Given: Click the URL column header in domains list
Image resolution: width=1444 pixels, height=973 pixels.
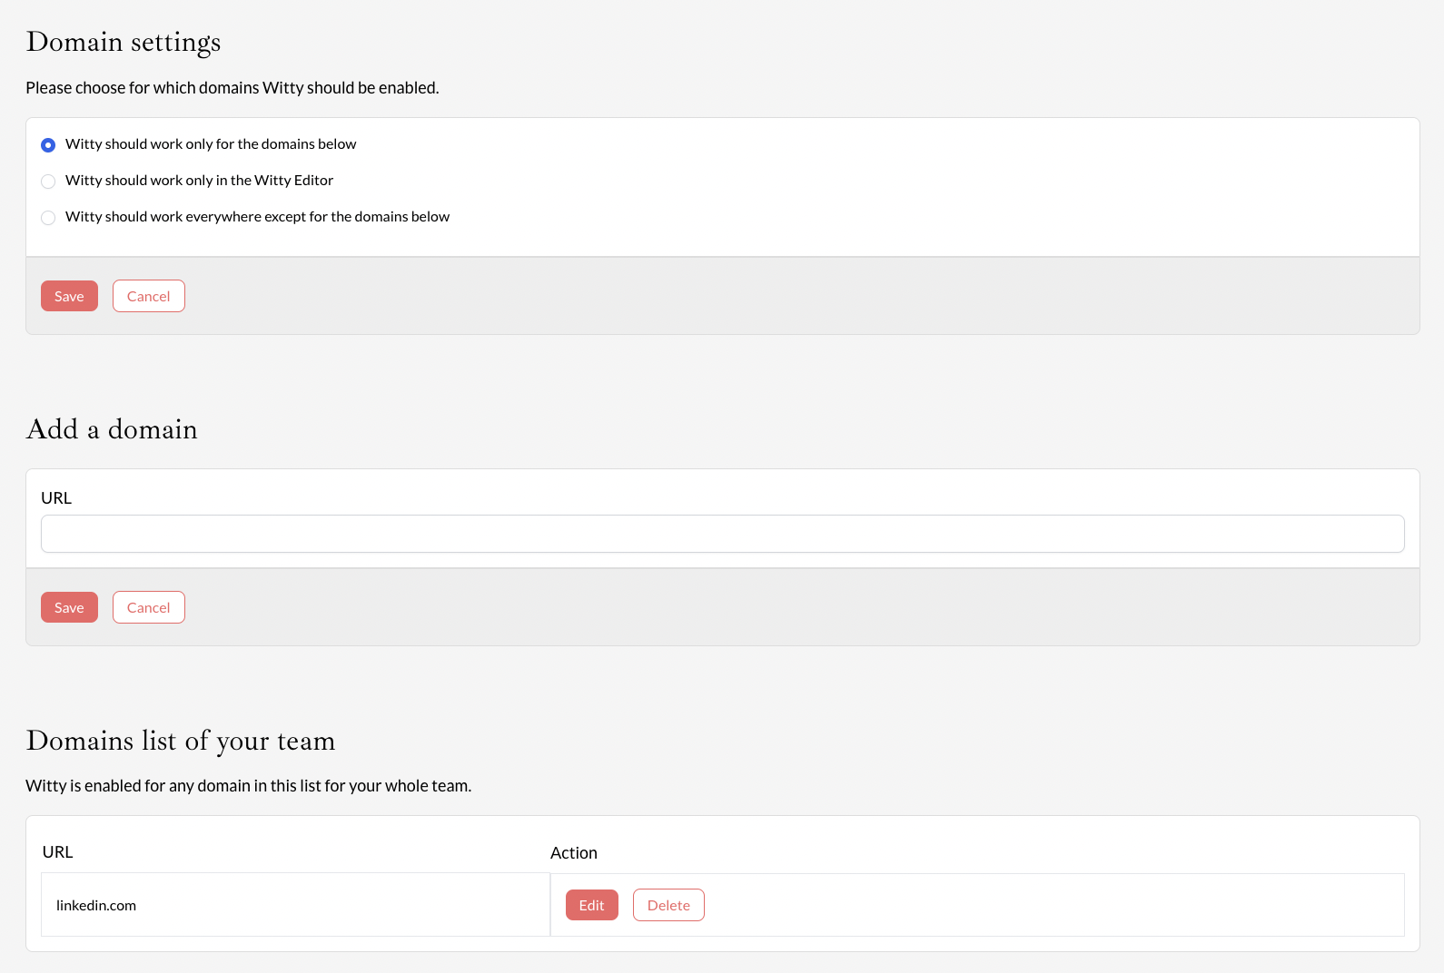Looking at the screenshot, I should tap(57, 852).
